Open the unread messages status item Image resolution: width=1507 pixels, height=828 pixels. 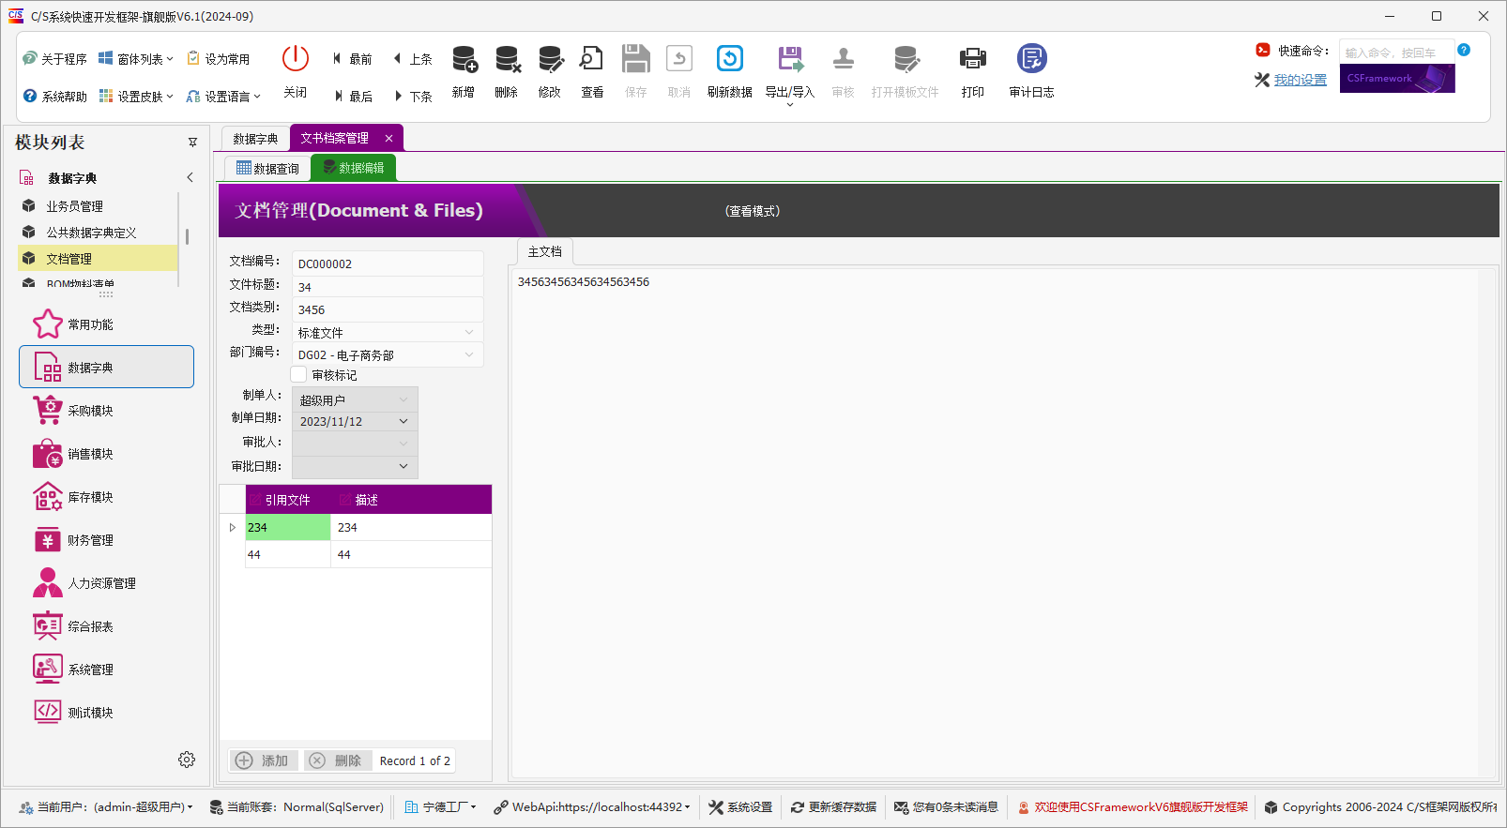coord(946,807)
